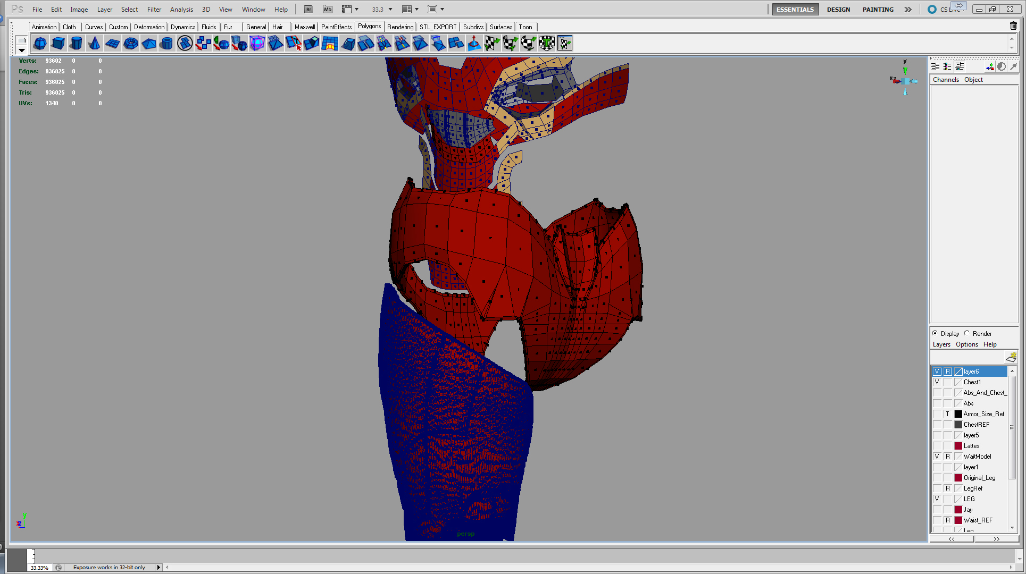Click the grid with yellow arch shelf icon
The height and width of the screenshot is (574, 1026).
[329, 43]
